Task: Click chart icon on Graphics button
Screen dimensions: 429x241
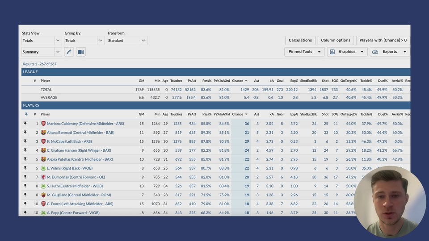Action: click(332, 52)
